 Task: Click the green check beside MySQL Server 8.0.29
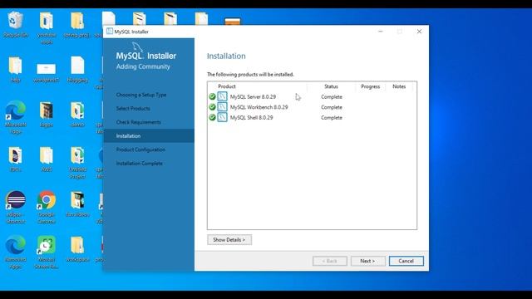[213, 97]
